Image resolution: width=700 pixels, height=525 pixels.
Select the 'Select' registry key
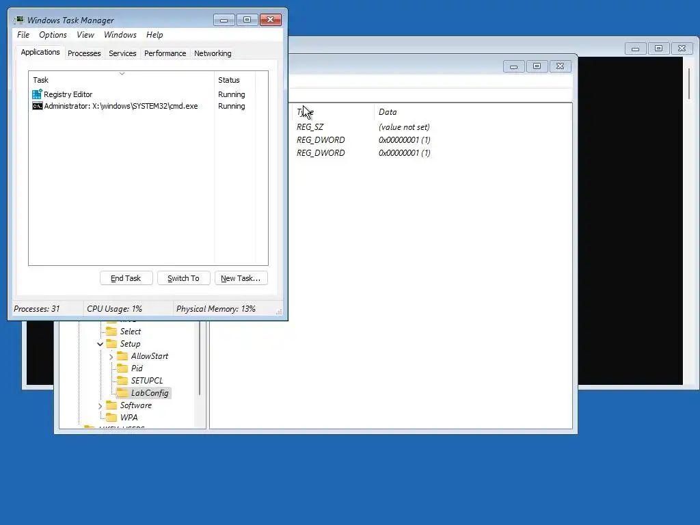point(131,332)
